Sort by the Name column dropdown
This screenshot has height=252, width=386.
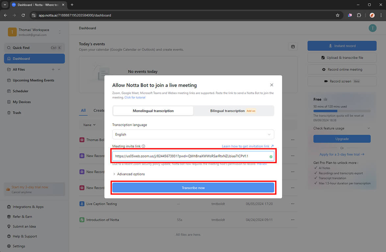(x=90, y=125)
